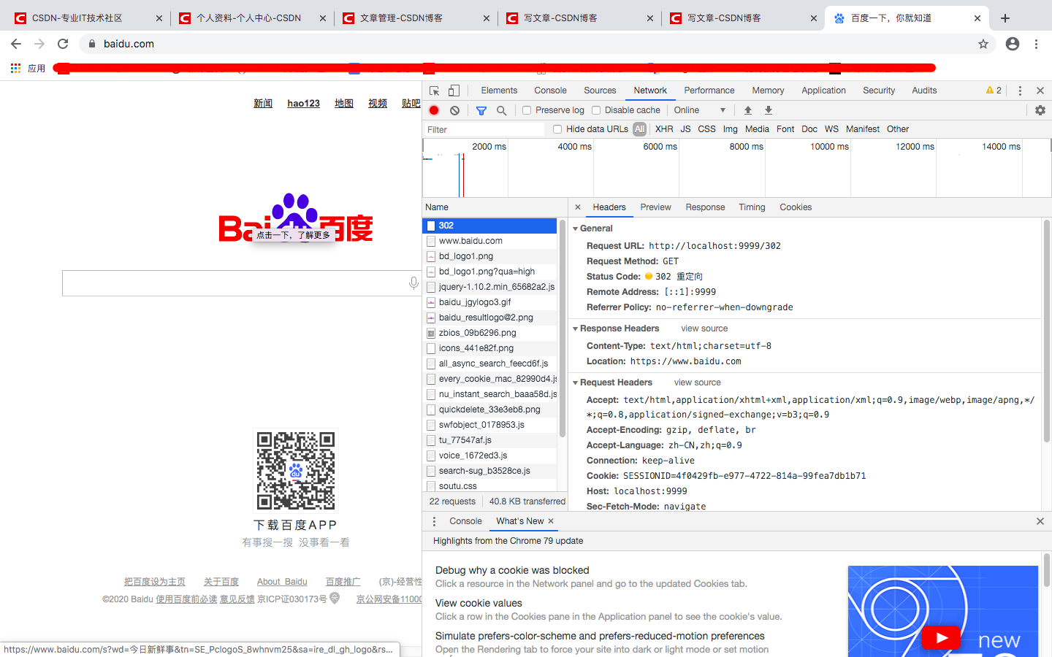The image size is (1052, 657).
Task: Open the Performance panel
Action: point(709,91)
